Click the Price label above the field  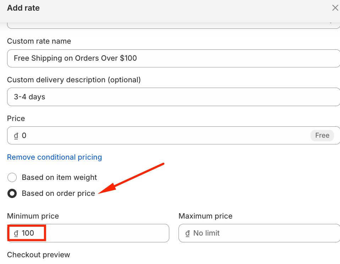(x=16, y=119)
